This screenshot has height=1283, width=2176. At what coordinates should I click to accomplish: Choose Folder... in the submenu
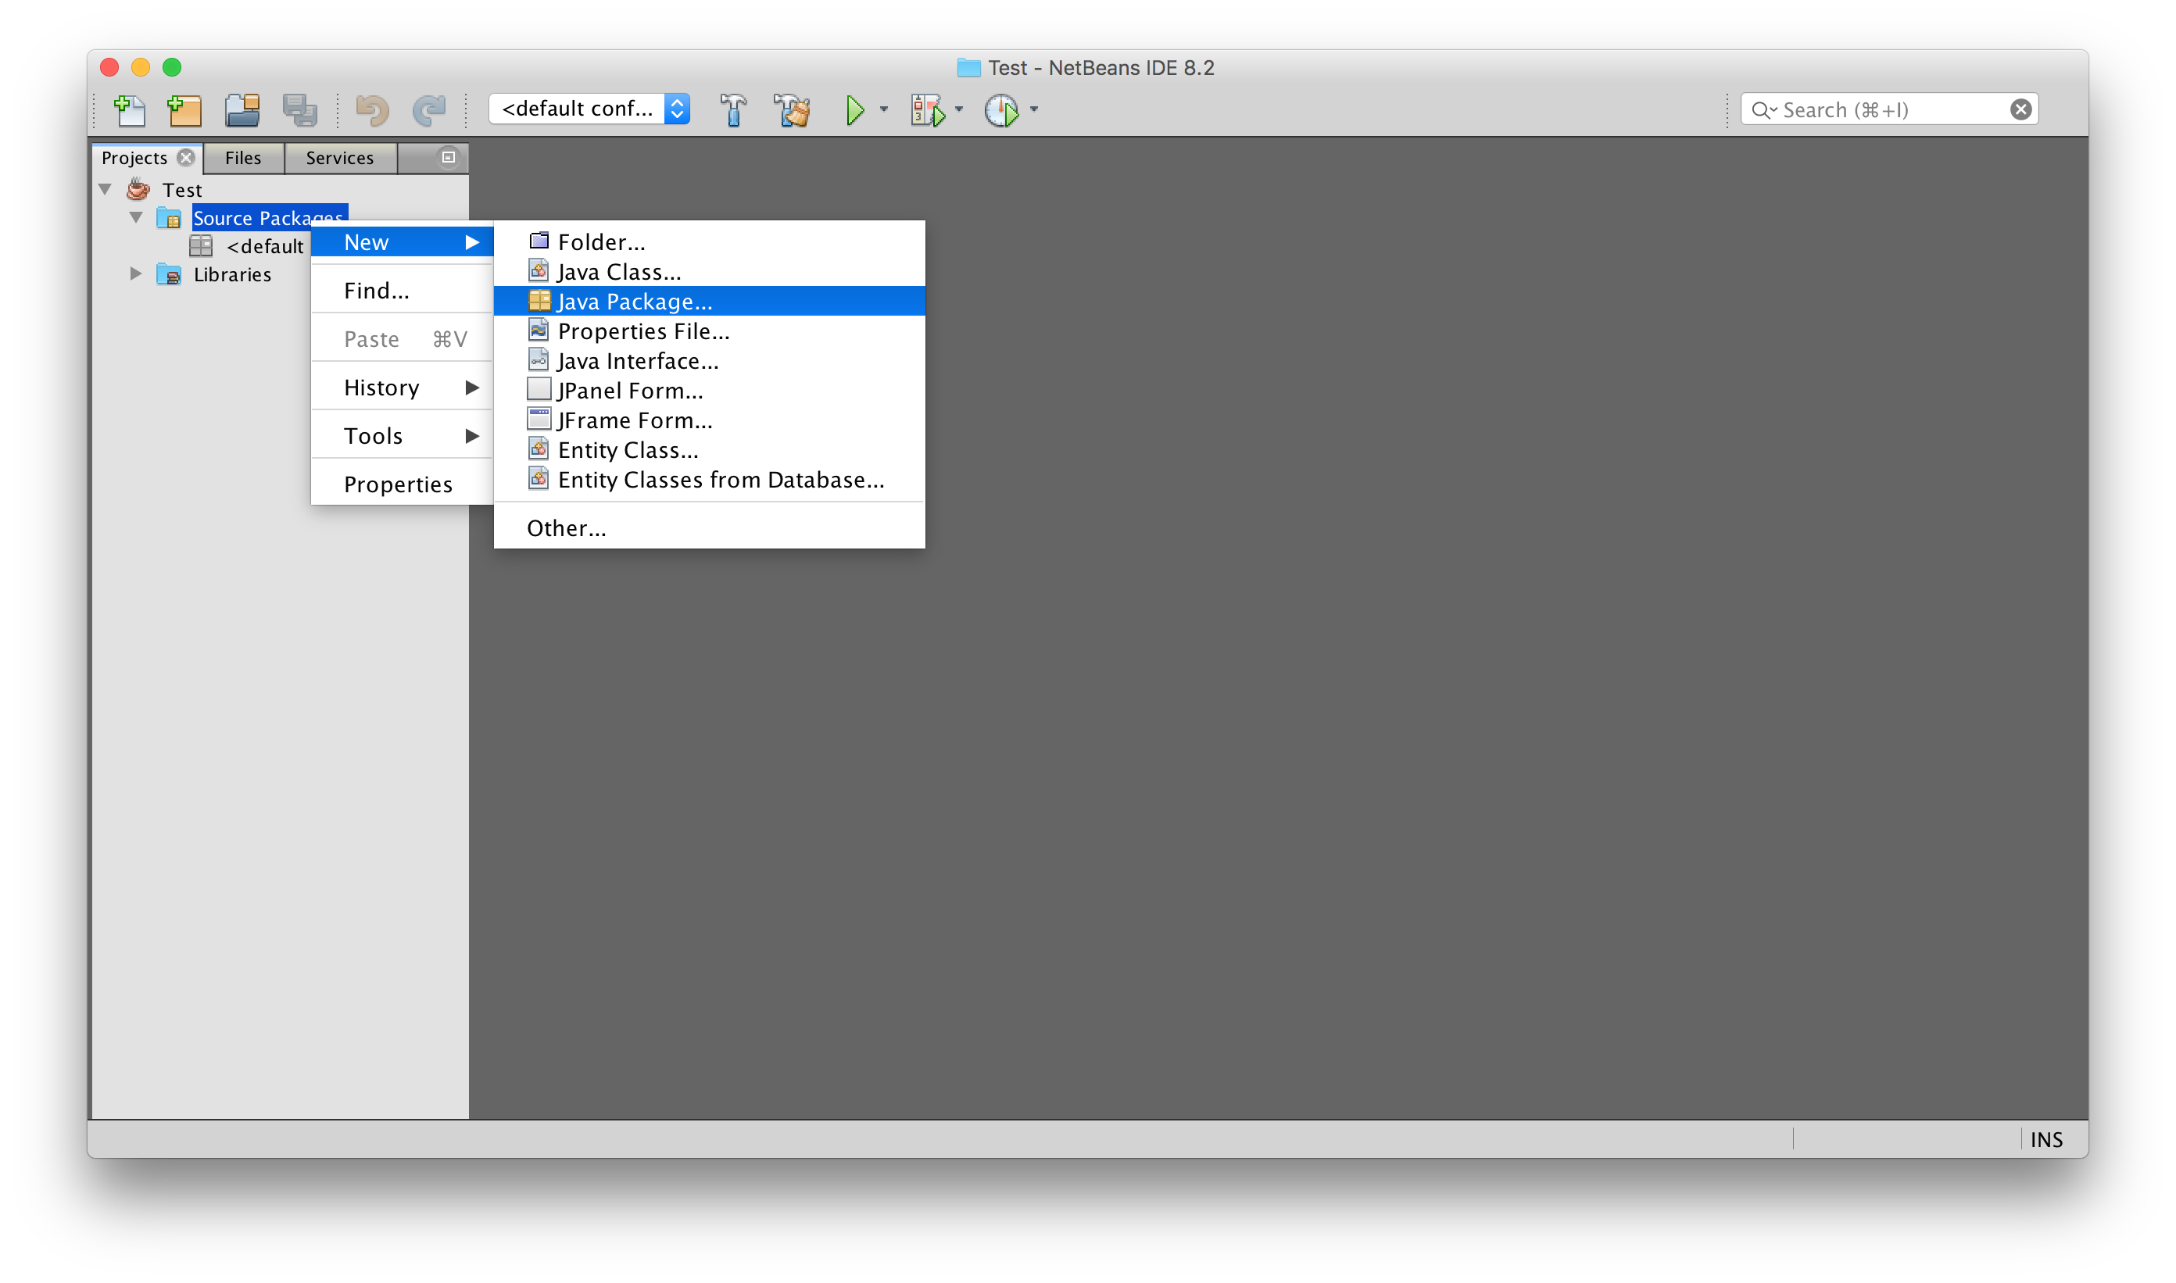tap(709, 241)
